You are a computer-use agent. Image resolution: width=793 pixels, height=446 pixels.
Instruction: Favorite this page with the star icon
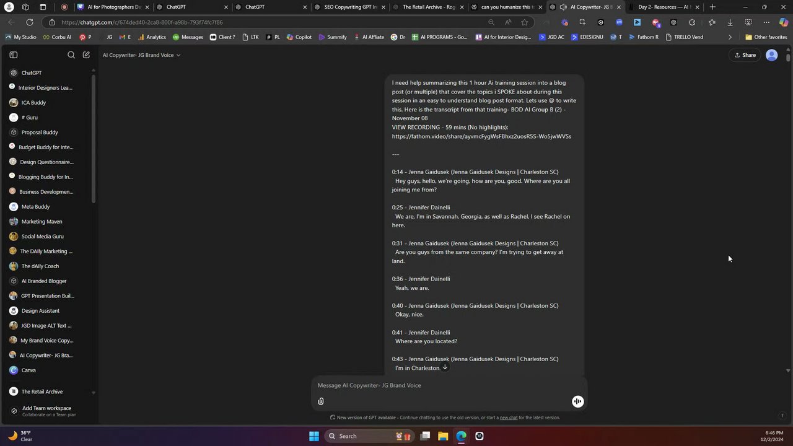click(x=524, y=22)
